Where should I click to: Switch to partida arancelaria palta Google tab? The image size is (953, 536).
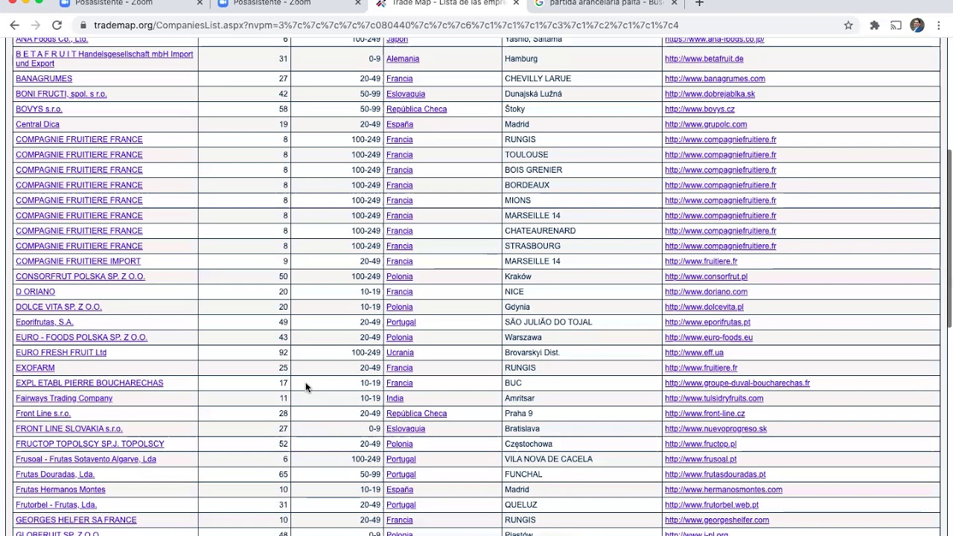[607, 3]
